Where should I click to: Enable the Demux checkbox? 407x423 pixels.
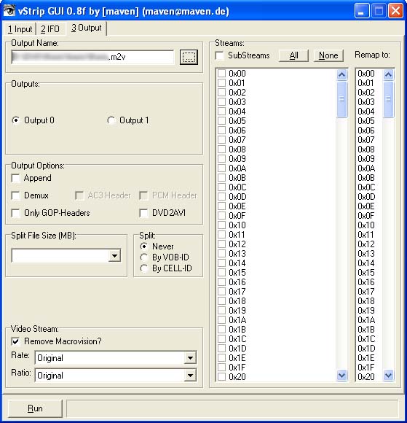[15, 195]
